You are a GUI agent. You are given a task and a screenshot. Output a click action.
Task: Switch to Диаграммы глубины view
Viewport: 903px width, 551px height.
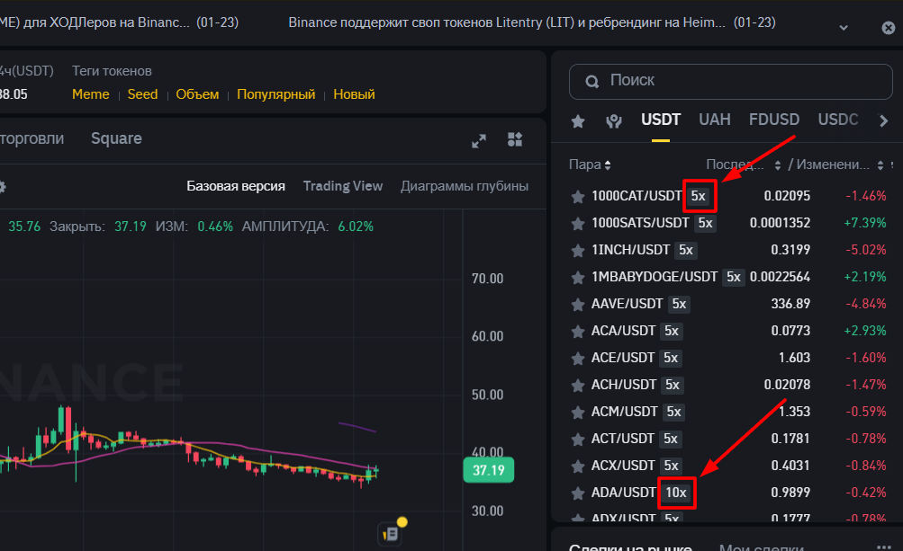465,186
